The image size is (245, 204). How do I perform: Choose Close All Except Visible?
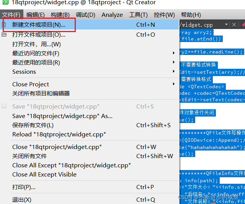[89, 174]
